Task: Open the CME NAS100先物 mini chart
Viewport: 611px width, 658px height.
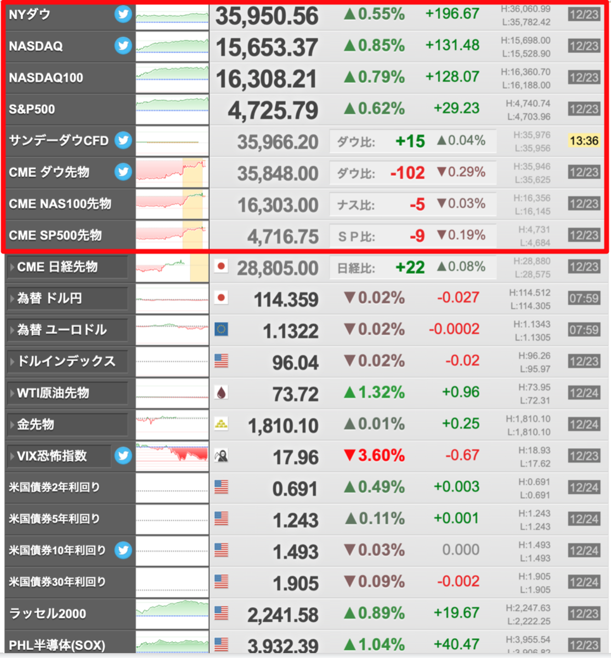Action: tap(172, 204)
